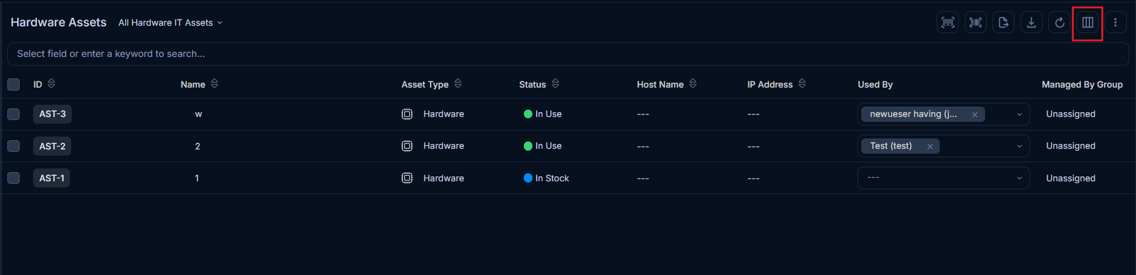The image size is (1136, 275).
Task: Click the Hardware Assets page title
Action: [58, 23]
